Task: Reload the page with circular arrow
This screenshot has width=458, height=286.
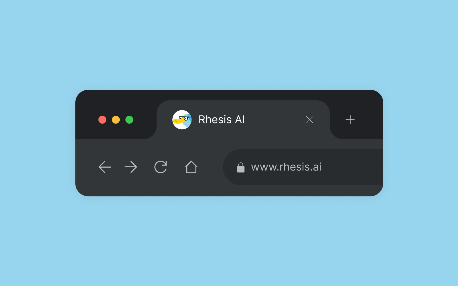Action: click(161, 167)
